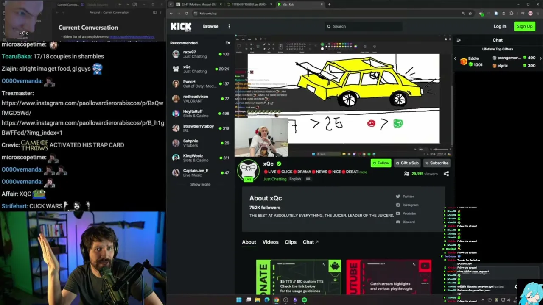543x305 pixels.
Task: Open xQc's Discord link
Action: pos(405,222)
